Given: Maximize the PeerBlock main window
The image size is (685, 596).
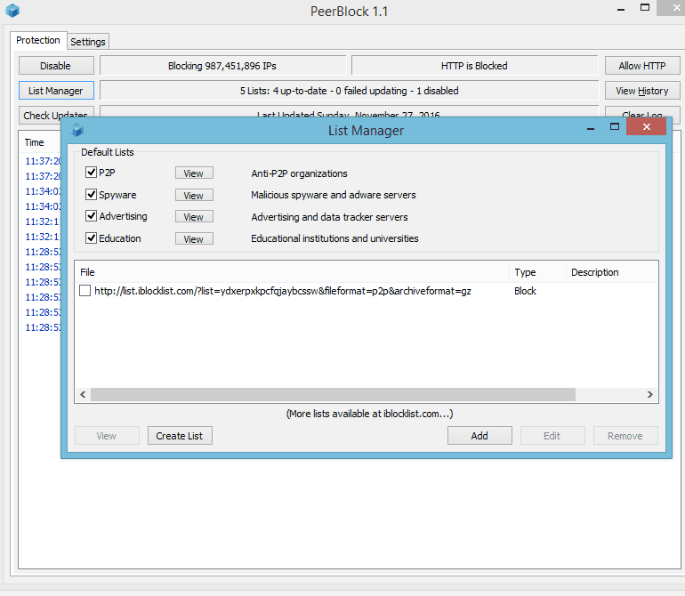Looking at the screenshot, I should click(x=645, y=7).
